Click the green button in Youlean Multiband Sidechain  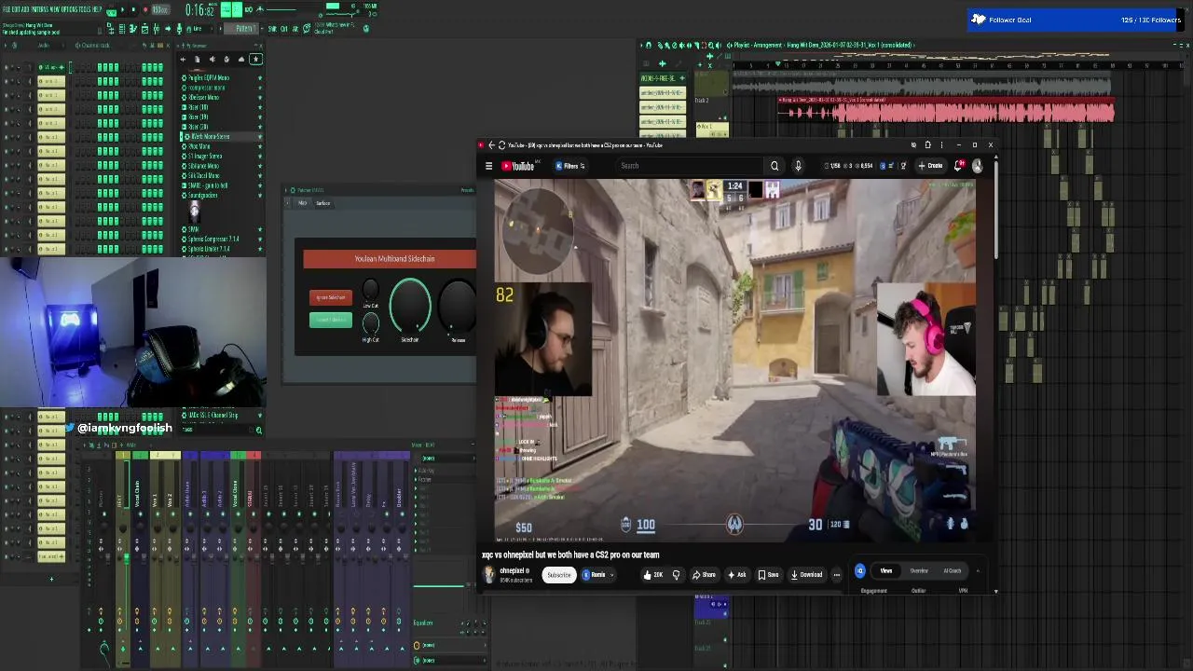pos(330,320)
